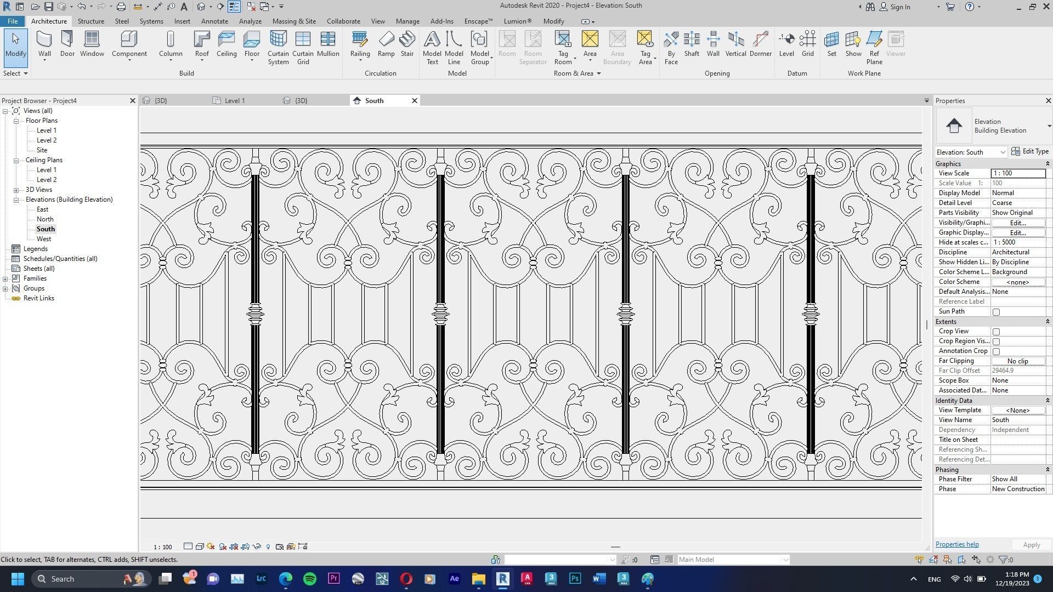Enable the Annotation Crop checkbox
The image size is (1053, 592).
pos(996,351)
